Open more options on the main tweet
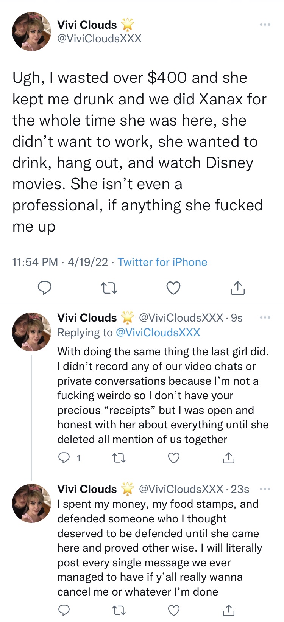This screenshot has height=622, width=284. coord(265,25)
